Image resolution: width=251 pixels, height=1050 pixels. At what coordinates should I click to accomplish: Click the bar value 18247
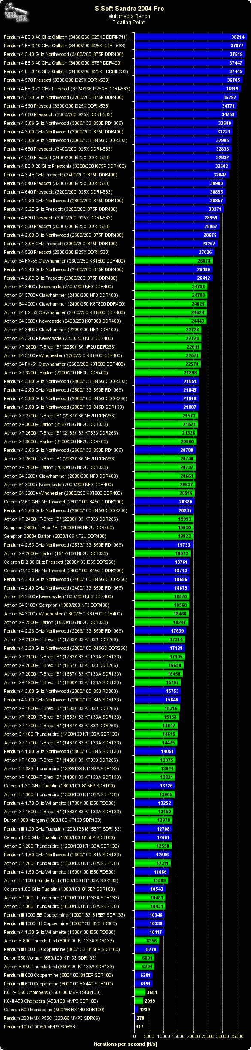click(x=180, y=622)
